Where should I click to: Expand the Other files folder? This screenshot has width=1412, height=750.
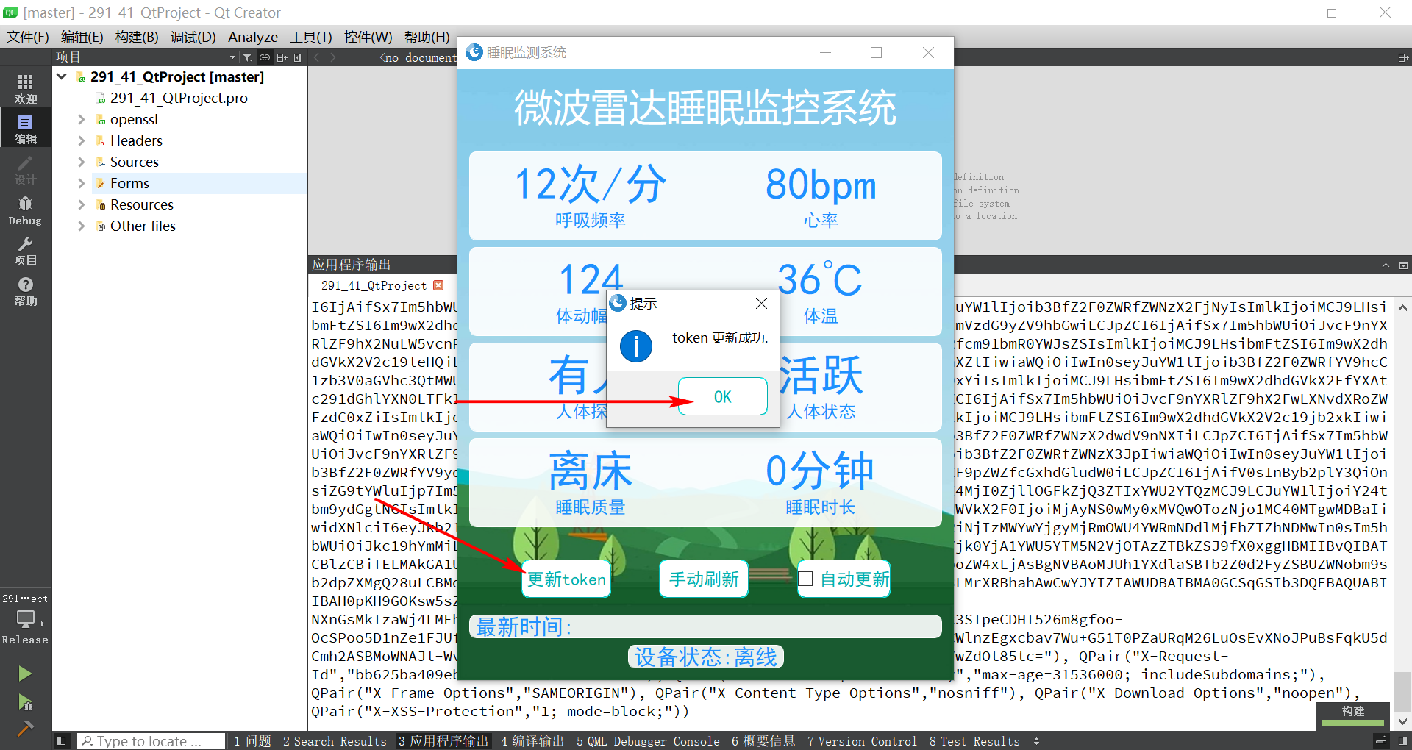coord(82,226)
